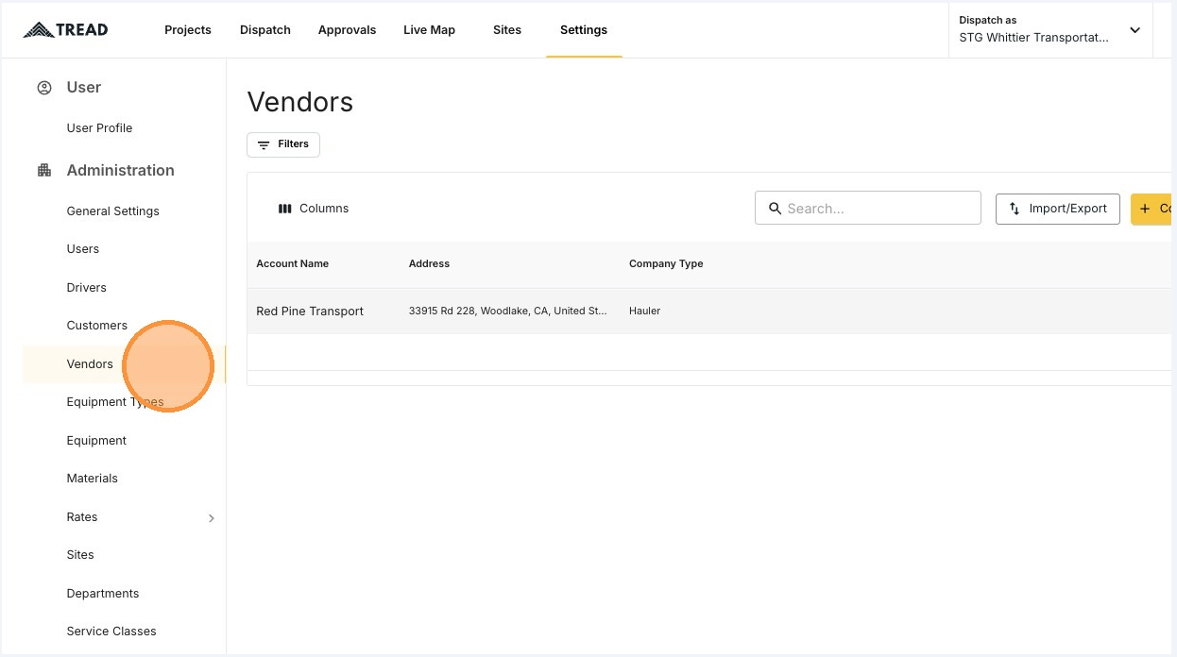Image resolution: width=1177 pixels, height=657 pixels.
Task: Go to Users in sidebar
Action: (82, 249)
